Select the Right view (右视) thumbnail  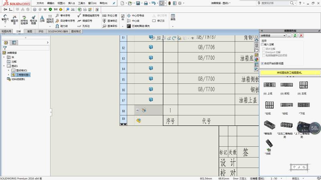coord(269,105)
